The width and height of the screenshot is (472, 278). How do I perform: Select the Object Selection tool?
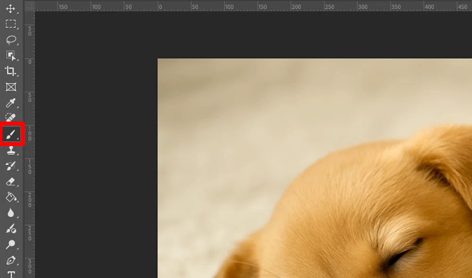pos(11,56)
